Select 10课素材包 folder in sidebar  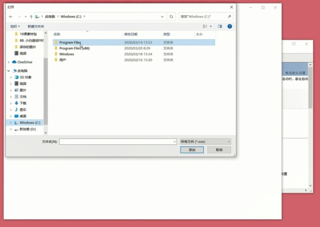(28, 34)
